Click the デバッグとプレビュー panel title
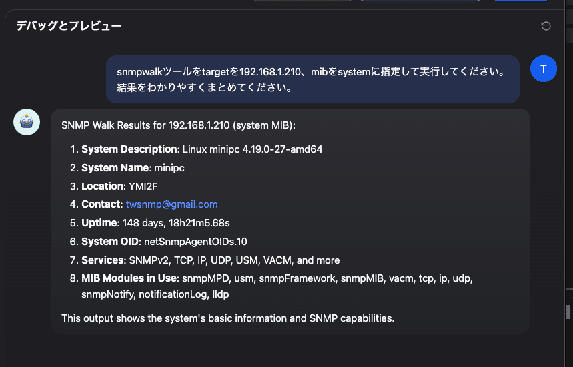The width and height of the screenshot is (573, 367). [69, 26]
